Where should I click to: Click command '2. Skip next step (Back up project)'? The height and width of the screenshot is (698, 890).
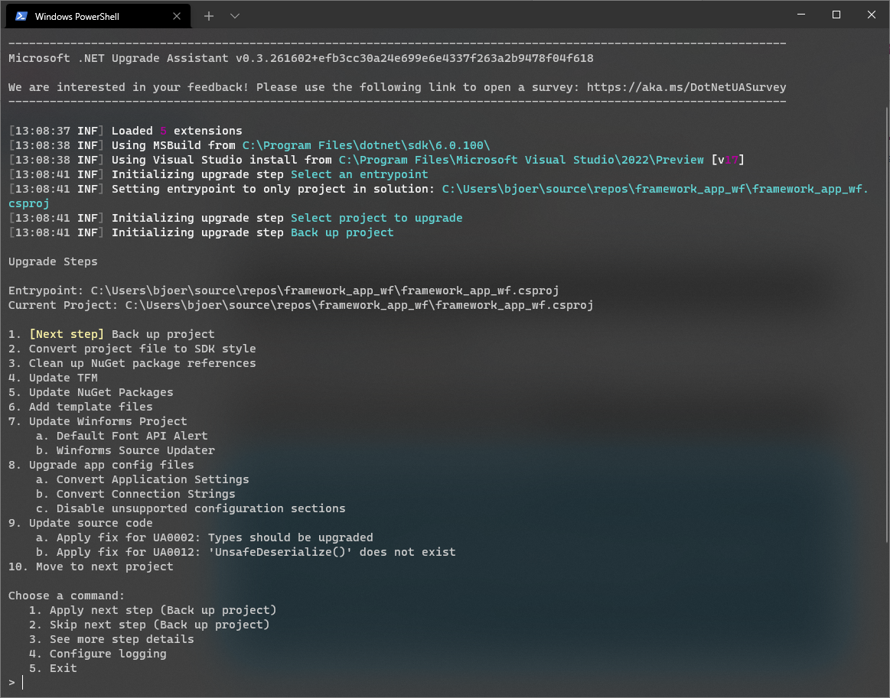[149, 625]
